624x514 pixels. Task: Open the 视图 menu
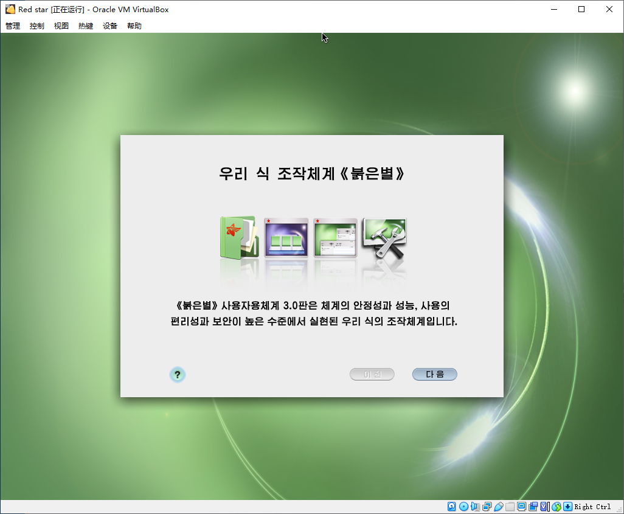61,26
